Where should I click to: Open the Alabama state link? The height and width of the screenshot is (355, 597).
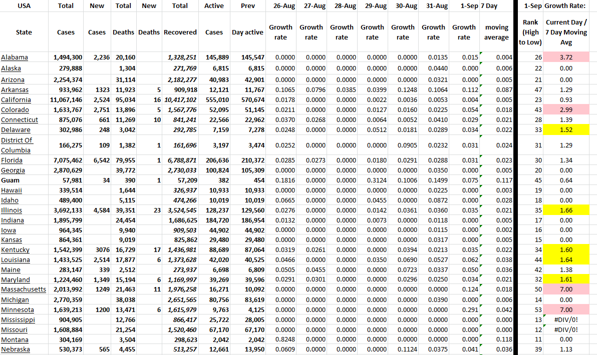click(x=15, y=57)
